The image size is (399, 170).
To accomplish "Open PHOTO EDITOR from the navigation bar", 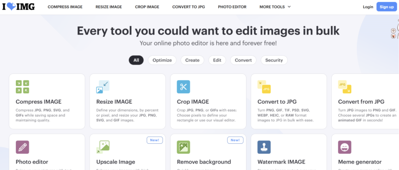I will point(232,7).
